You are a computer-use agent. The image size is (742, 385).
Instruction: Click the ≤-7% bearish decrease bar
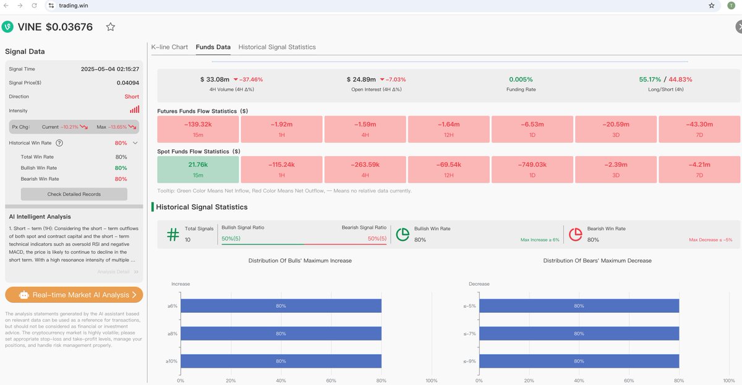coord(579,333)
